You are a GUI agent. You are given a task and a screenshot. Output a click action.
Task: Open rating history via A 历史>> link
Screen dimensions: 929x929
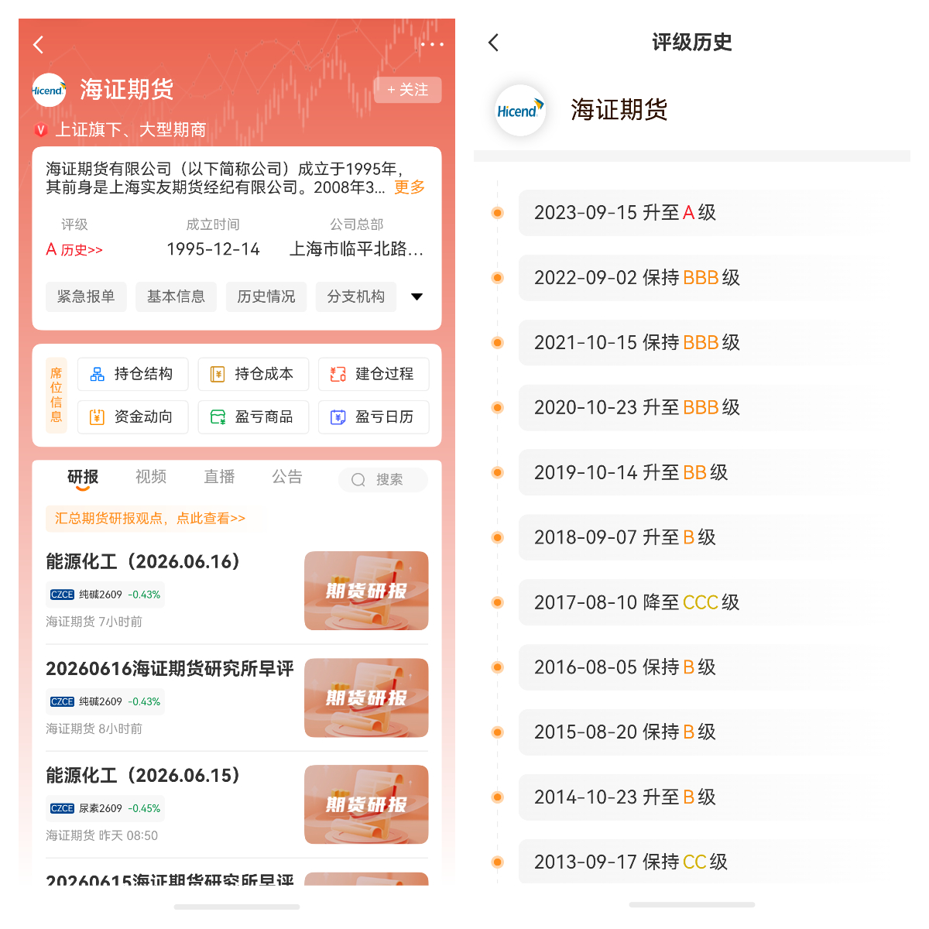[x=74, y=249]
